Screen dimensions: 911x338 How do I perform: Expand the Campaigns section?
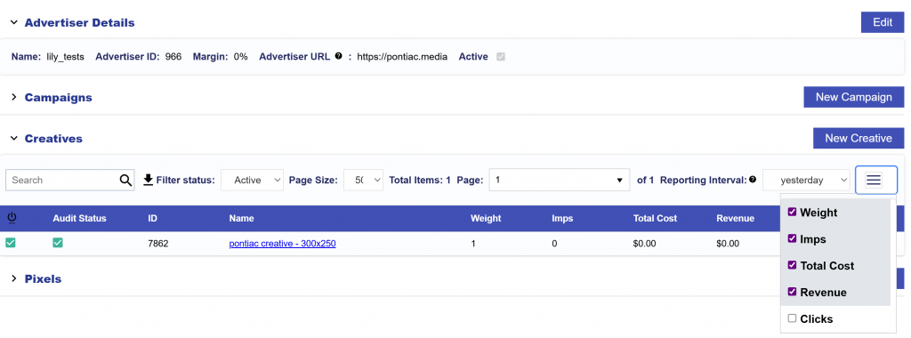pos(14,98)
